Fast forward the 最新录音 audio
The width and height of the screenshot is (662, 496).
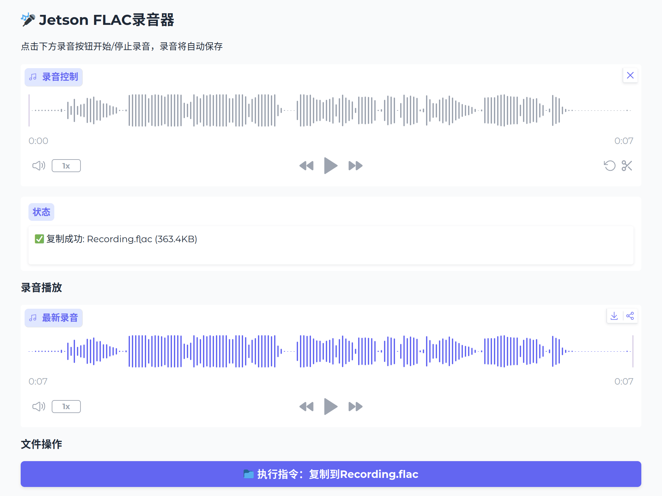(x=355, y=407)
